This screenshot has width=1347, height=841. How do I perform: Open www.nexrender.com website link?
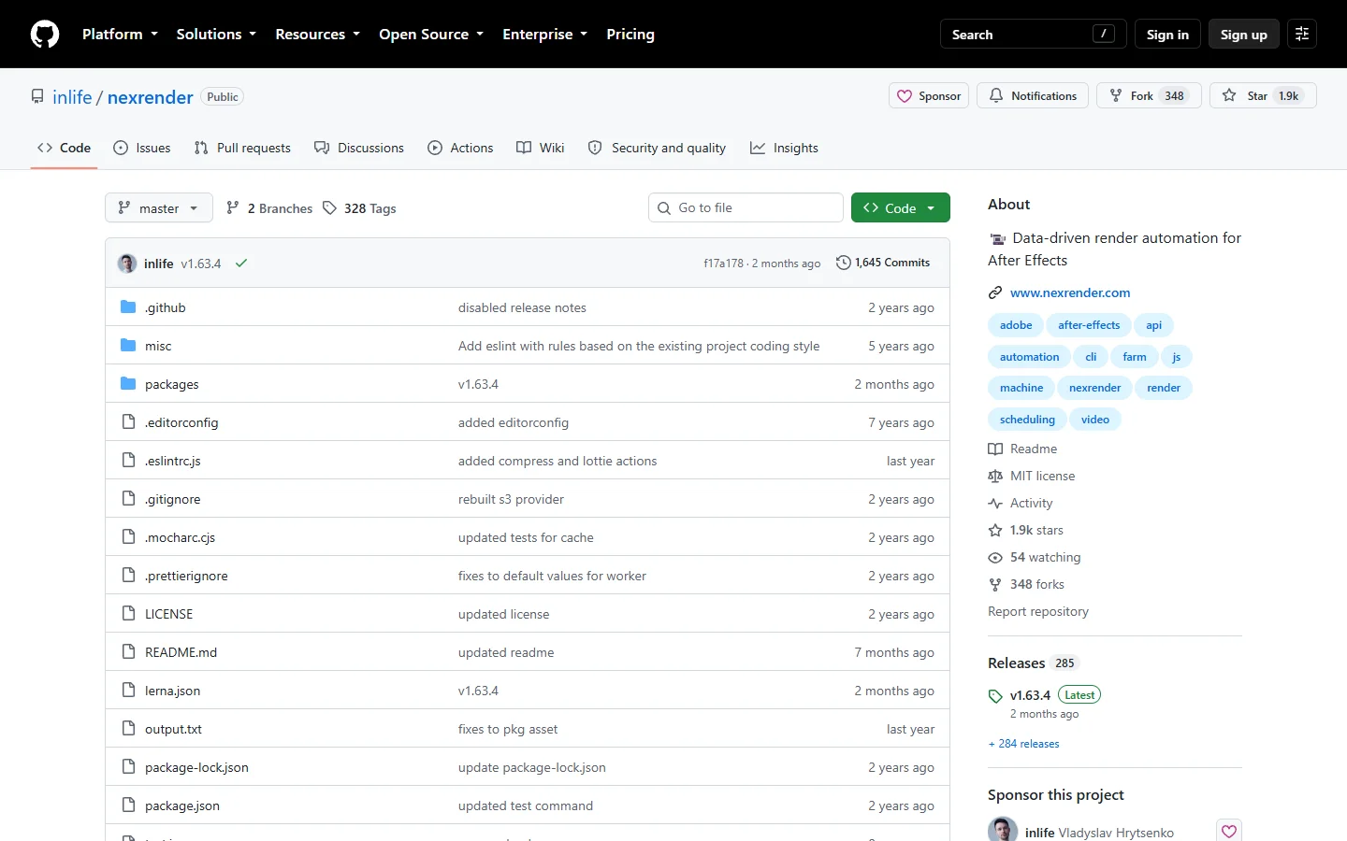(x=1070, y=293)
